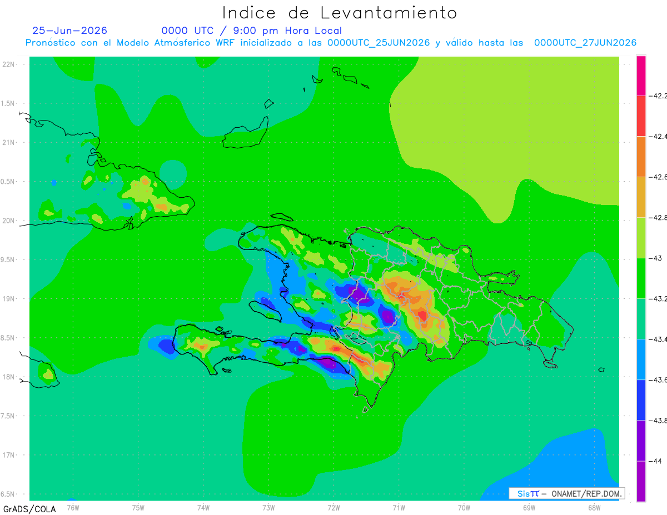
Task: Click the legend value '-44'
Action: pos(656,461)
